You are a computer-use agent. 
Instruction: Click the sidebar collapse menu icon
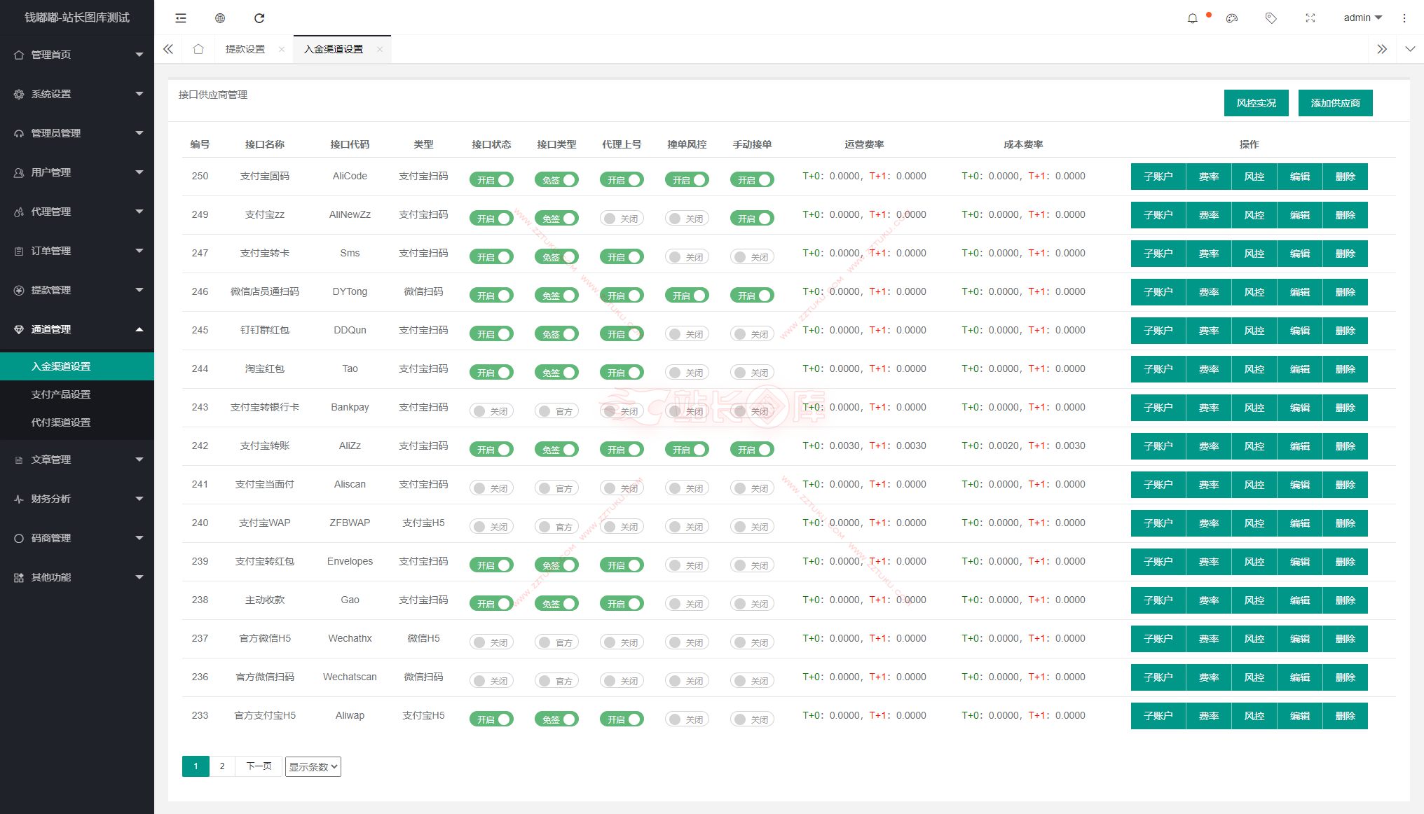point(181,18)
